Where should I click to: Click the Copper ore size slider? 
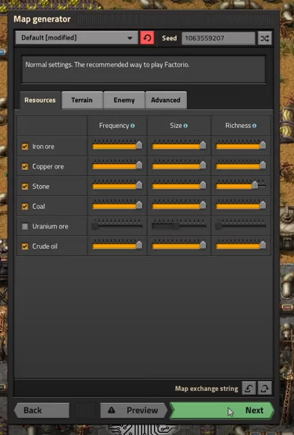pos(180,165)
